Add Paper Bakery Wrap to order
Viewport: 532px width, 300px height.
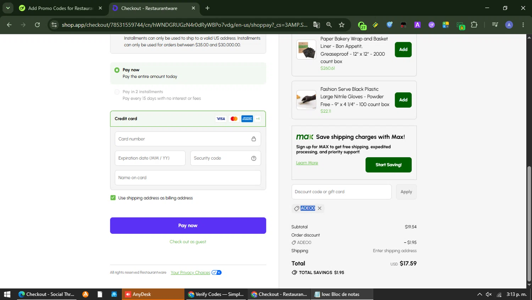point(403,50)
